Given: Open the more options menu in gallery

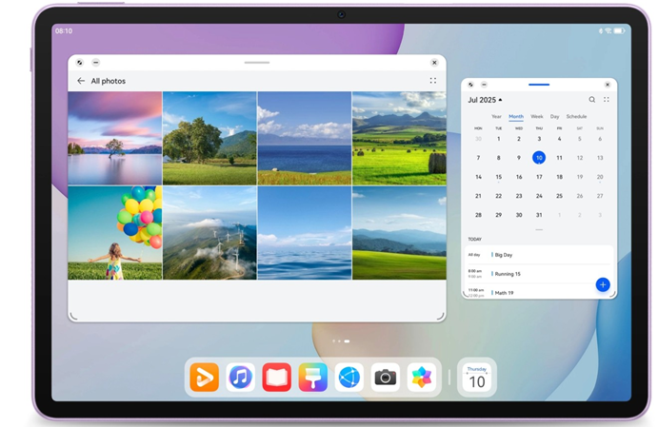Looking at the screenshot, I should (x=433, y=82).
